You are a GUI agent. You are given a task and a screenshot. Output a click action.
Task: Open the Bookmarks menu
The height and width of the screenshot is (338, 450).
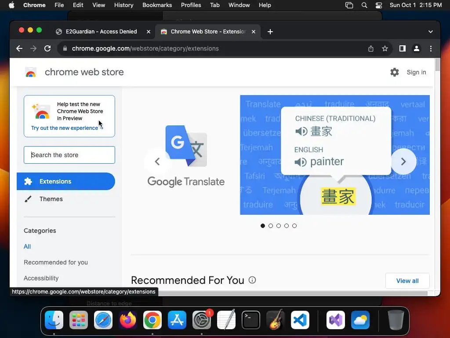coord(157,5)
